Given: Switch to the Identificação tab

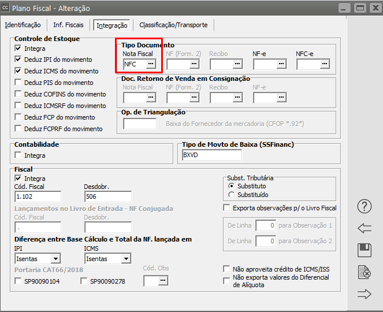Looking at the screenshot, I should (23, 25).
